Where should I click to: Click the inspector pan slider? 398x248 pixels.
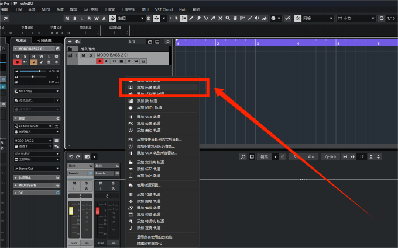[33, 76]
